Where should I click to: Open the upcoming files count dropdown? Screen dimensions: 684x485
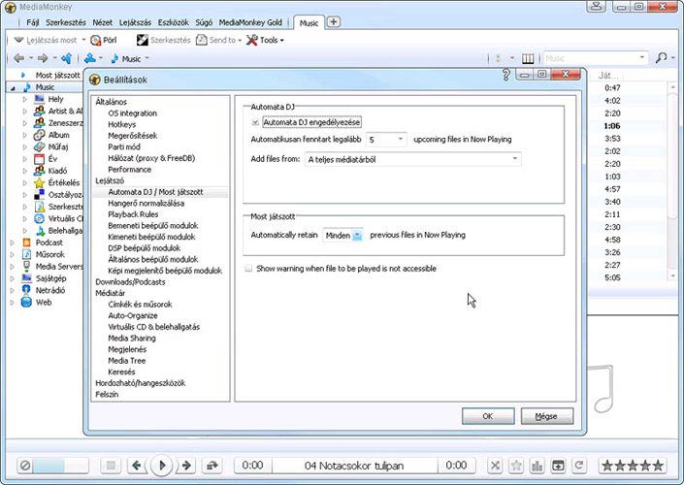[x=401, y=140]
